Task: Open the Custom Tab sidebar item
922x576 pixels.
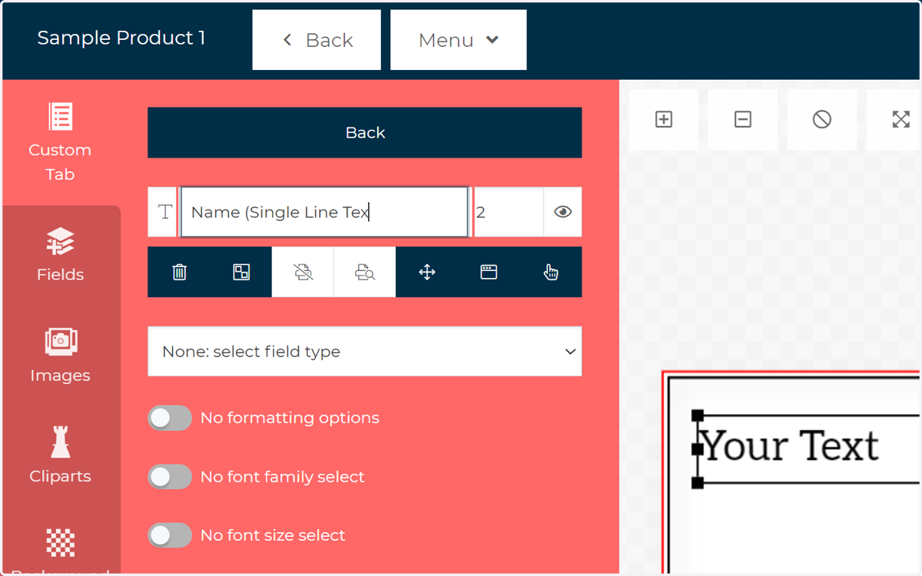Action: point(60,142)
